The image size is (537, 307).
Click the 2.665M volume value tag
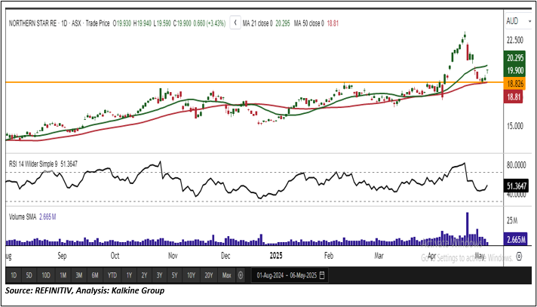517,239
